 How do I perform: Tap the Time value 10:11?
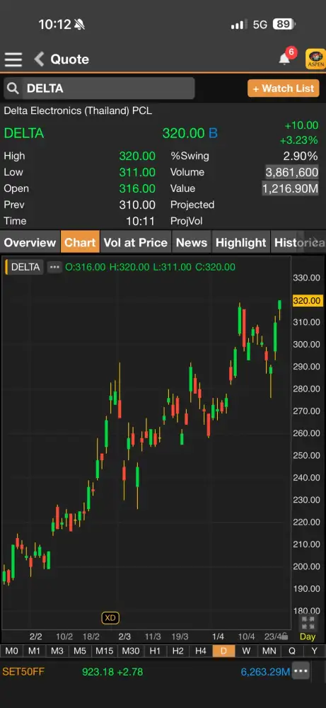pyautogui.click(x=141, y=221)
